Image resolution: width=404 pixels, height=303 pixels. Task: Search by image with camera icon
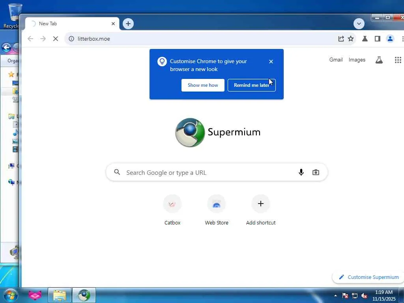[316, 172]
